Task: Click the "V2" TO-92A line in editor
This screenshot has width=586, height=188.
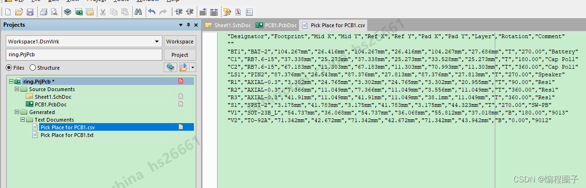Action: [x=390, y=120]
